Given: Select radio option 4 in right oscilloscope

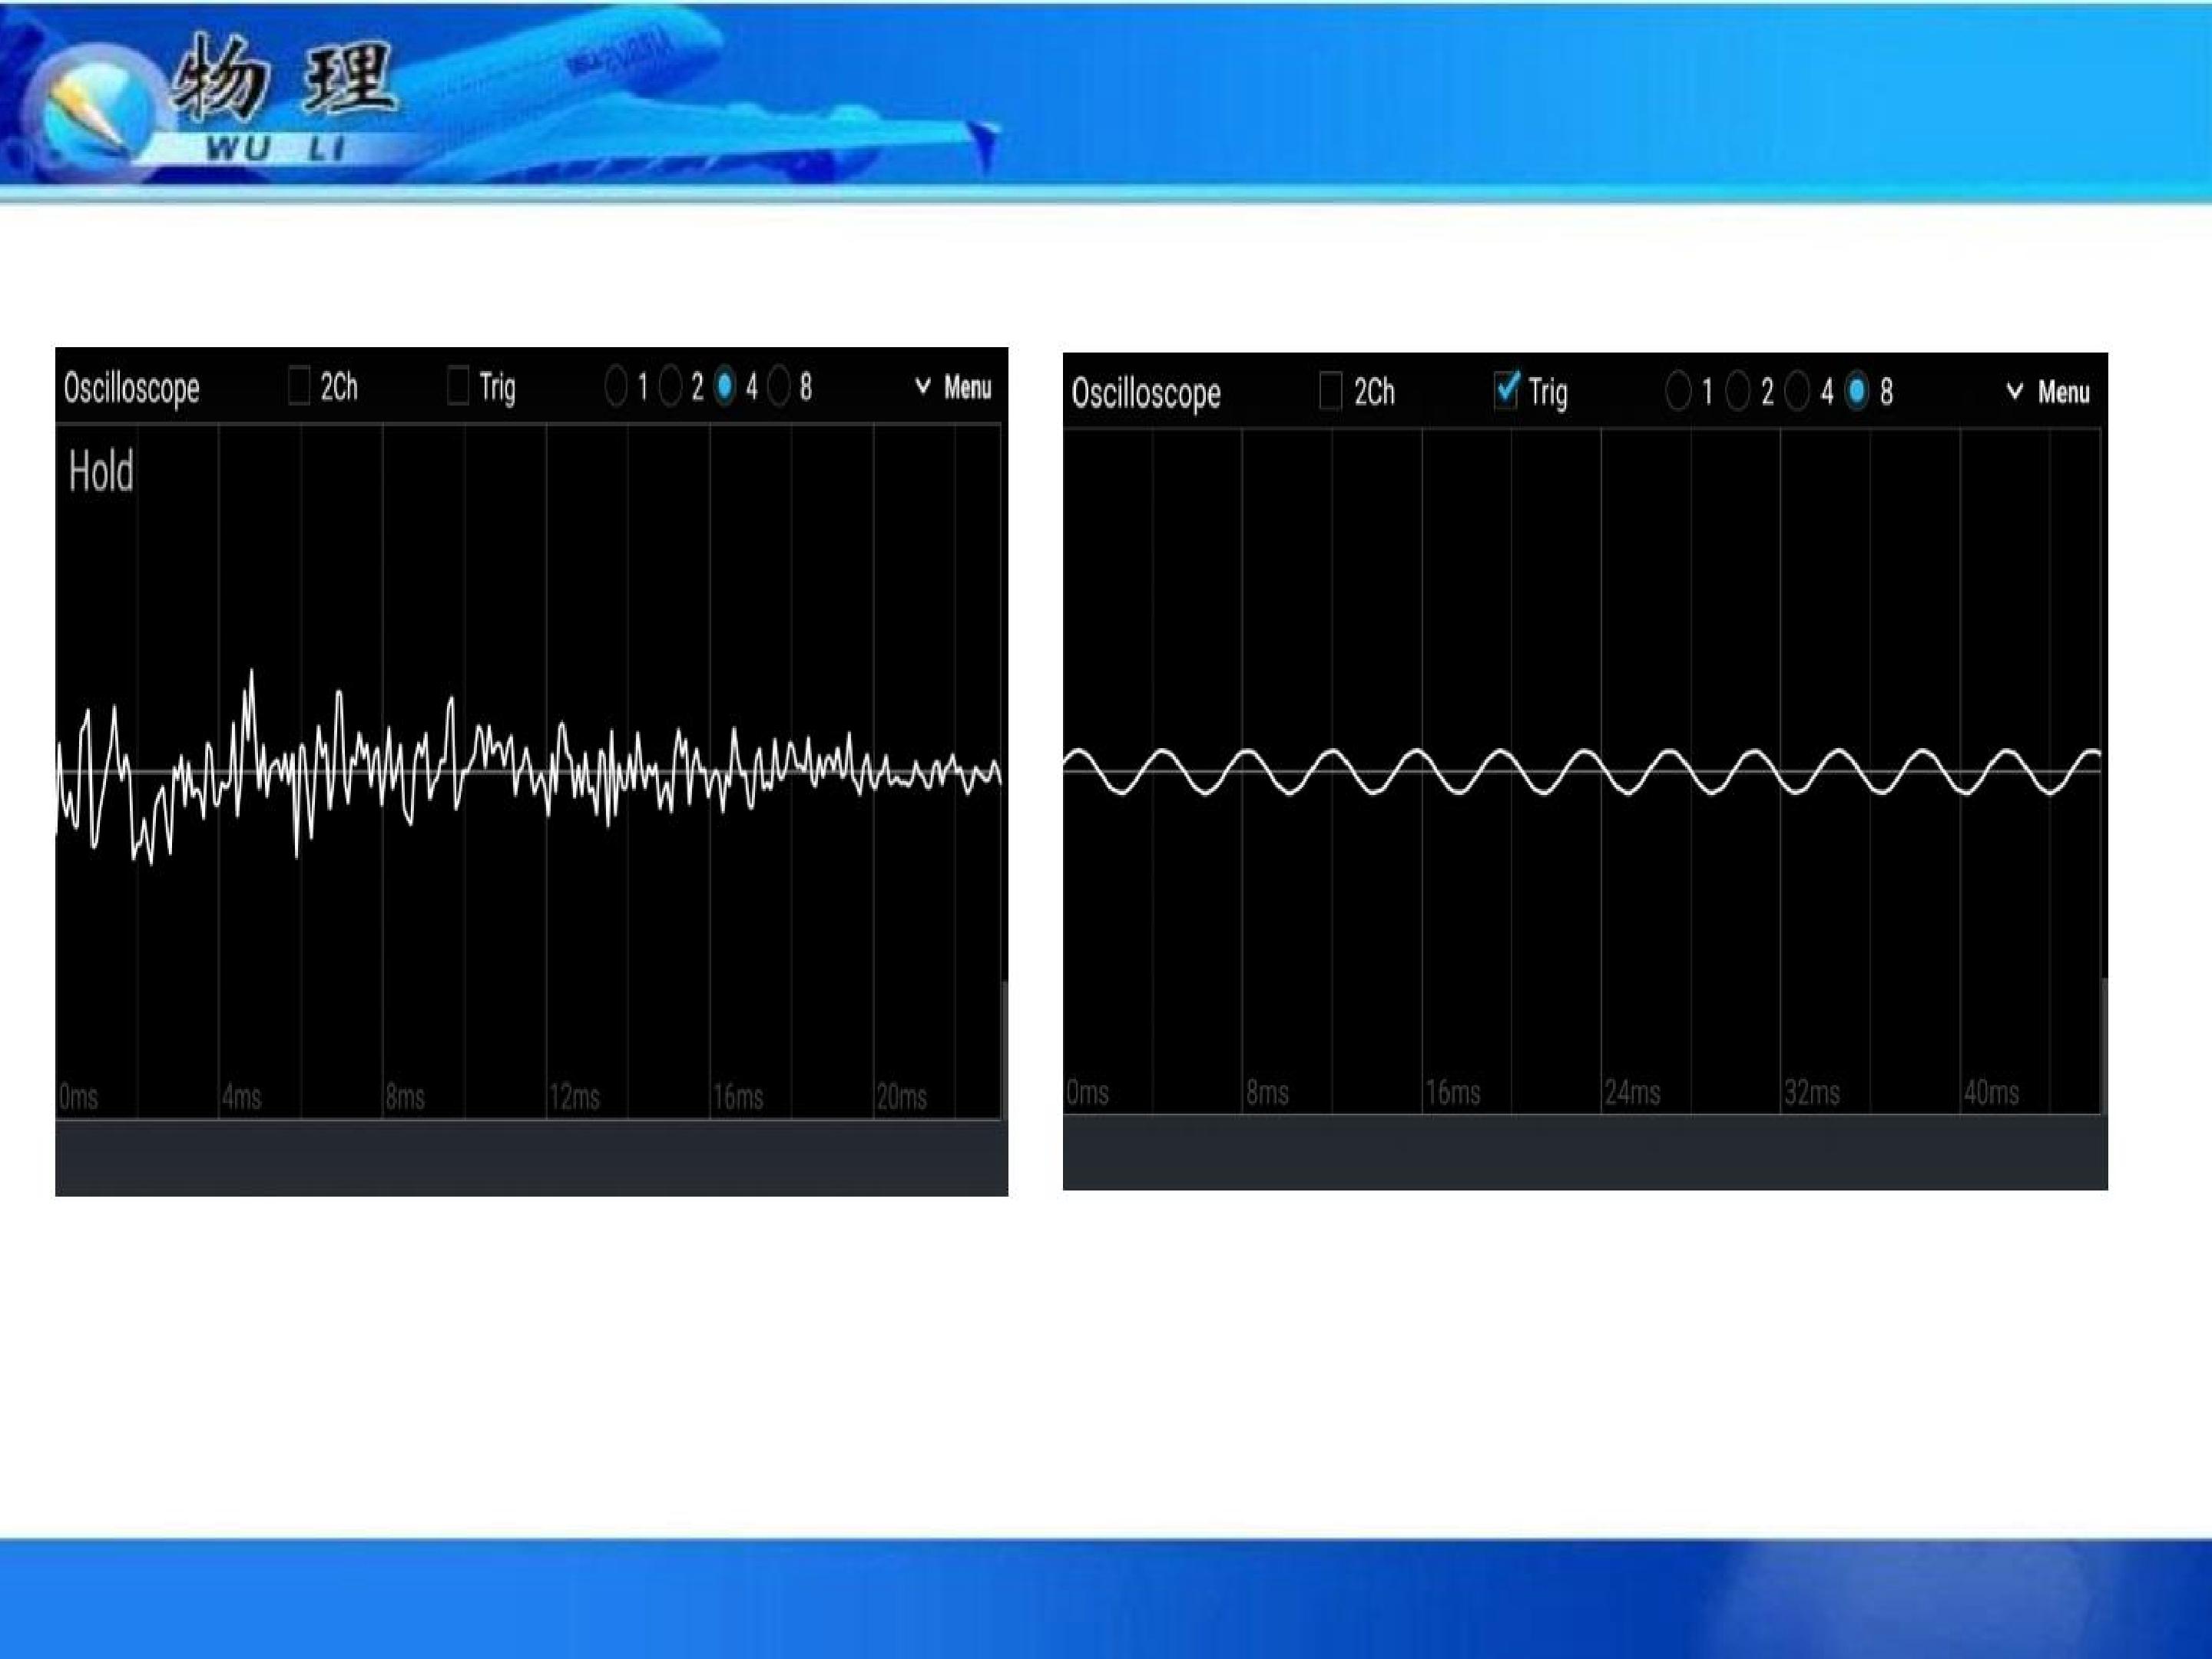Looking at the screenshot, I should point(1797,391).
